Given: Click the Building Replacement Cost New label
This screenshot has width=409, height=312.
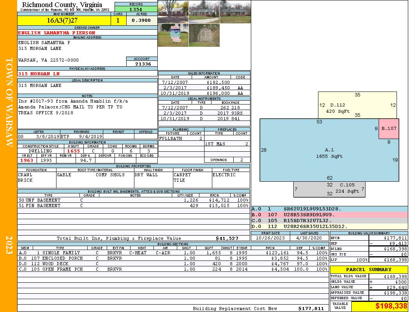Looking at the screenshot, I should (x=235, y=308).
